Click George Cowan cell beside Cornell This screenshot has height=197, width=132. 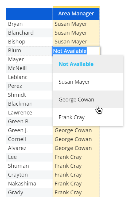point(76,139)
